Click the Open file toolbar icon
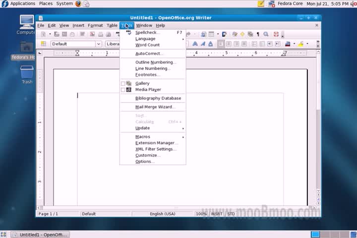The image size is (357, 238). click(x=57, y=34)
